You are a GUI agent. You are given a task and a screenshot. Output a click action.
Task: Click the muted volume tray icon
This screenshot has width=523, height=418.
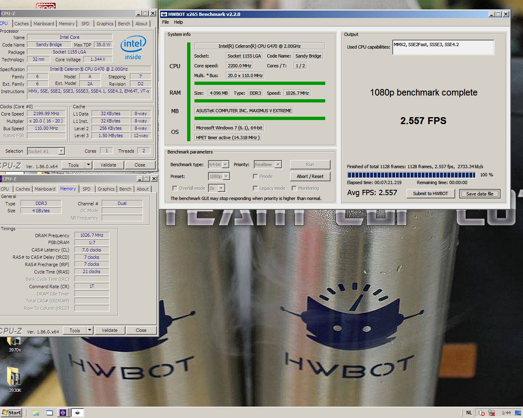click(x=482, y=413)
